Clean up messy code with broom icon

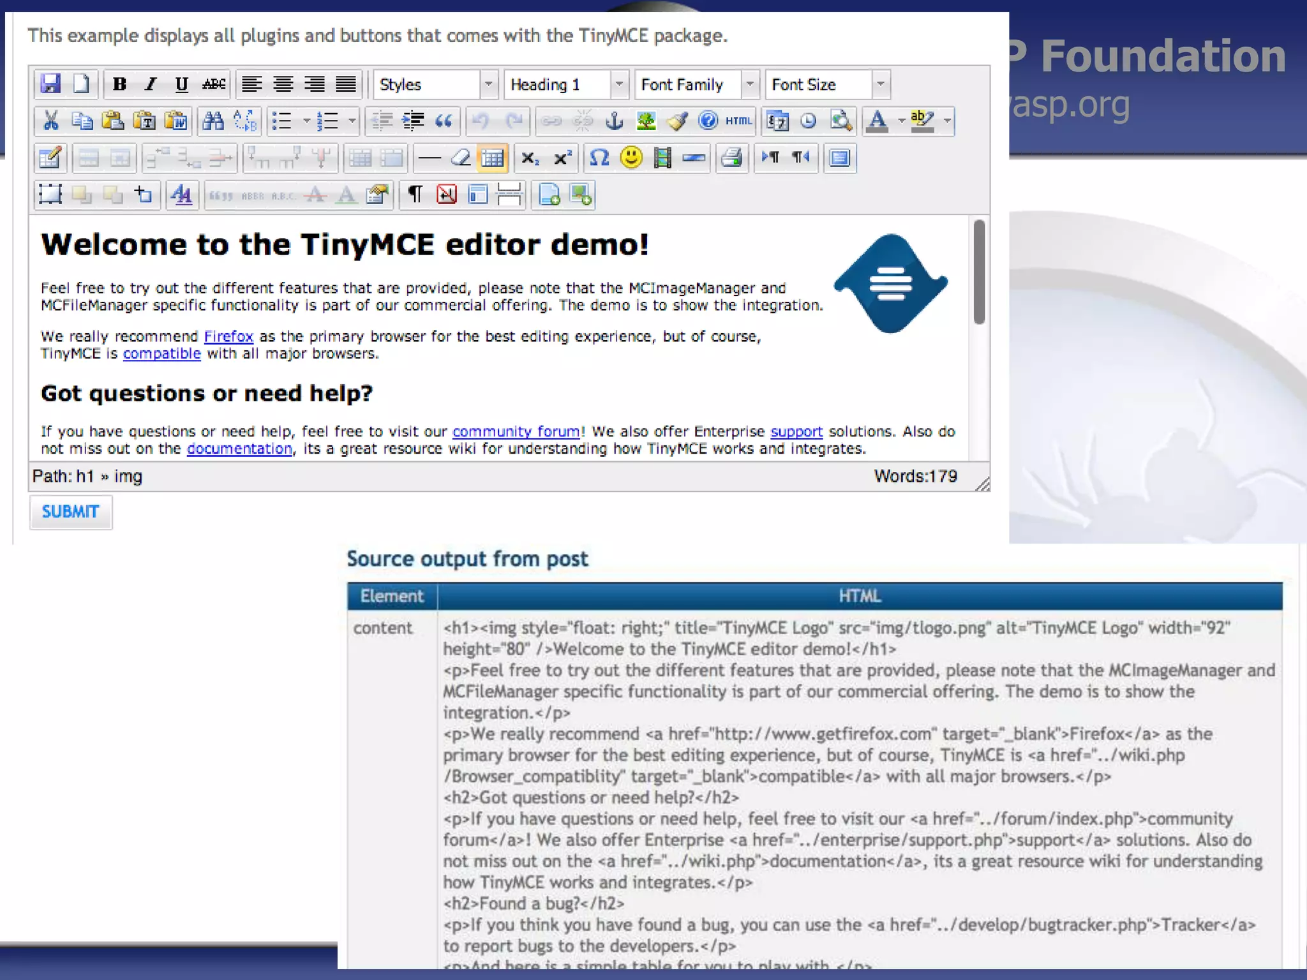[x=677, y=121]
